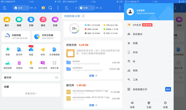Viewport: 186px width, 110px height.
Task: Tap the search magnifier in home header
Action: [50, 8]
